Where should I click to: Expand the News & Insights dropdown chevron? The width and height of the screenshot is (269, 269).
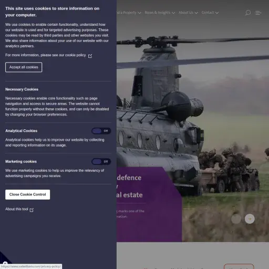pos(173,13)
